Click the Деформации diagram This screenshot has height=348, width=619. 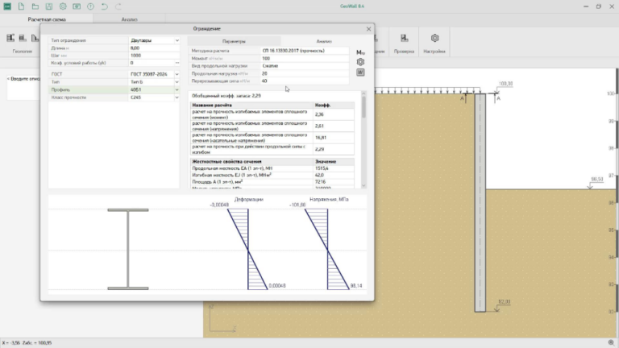248,249
